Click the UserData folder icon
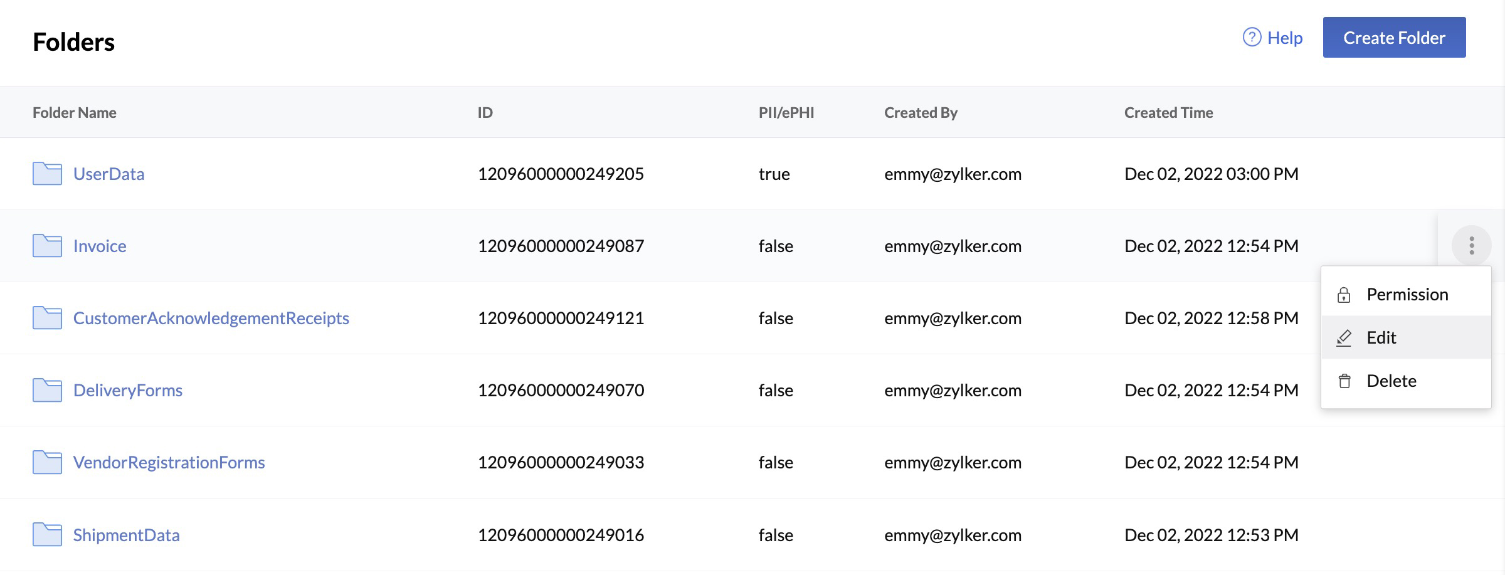Screen dimensions: 1505x575 [x=46, y=174]
